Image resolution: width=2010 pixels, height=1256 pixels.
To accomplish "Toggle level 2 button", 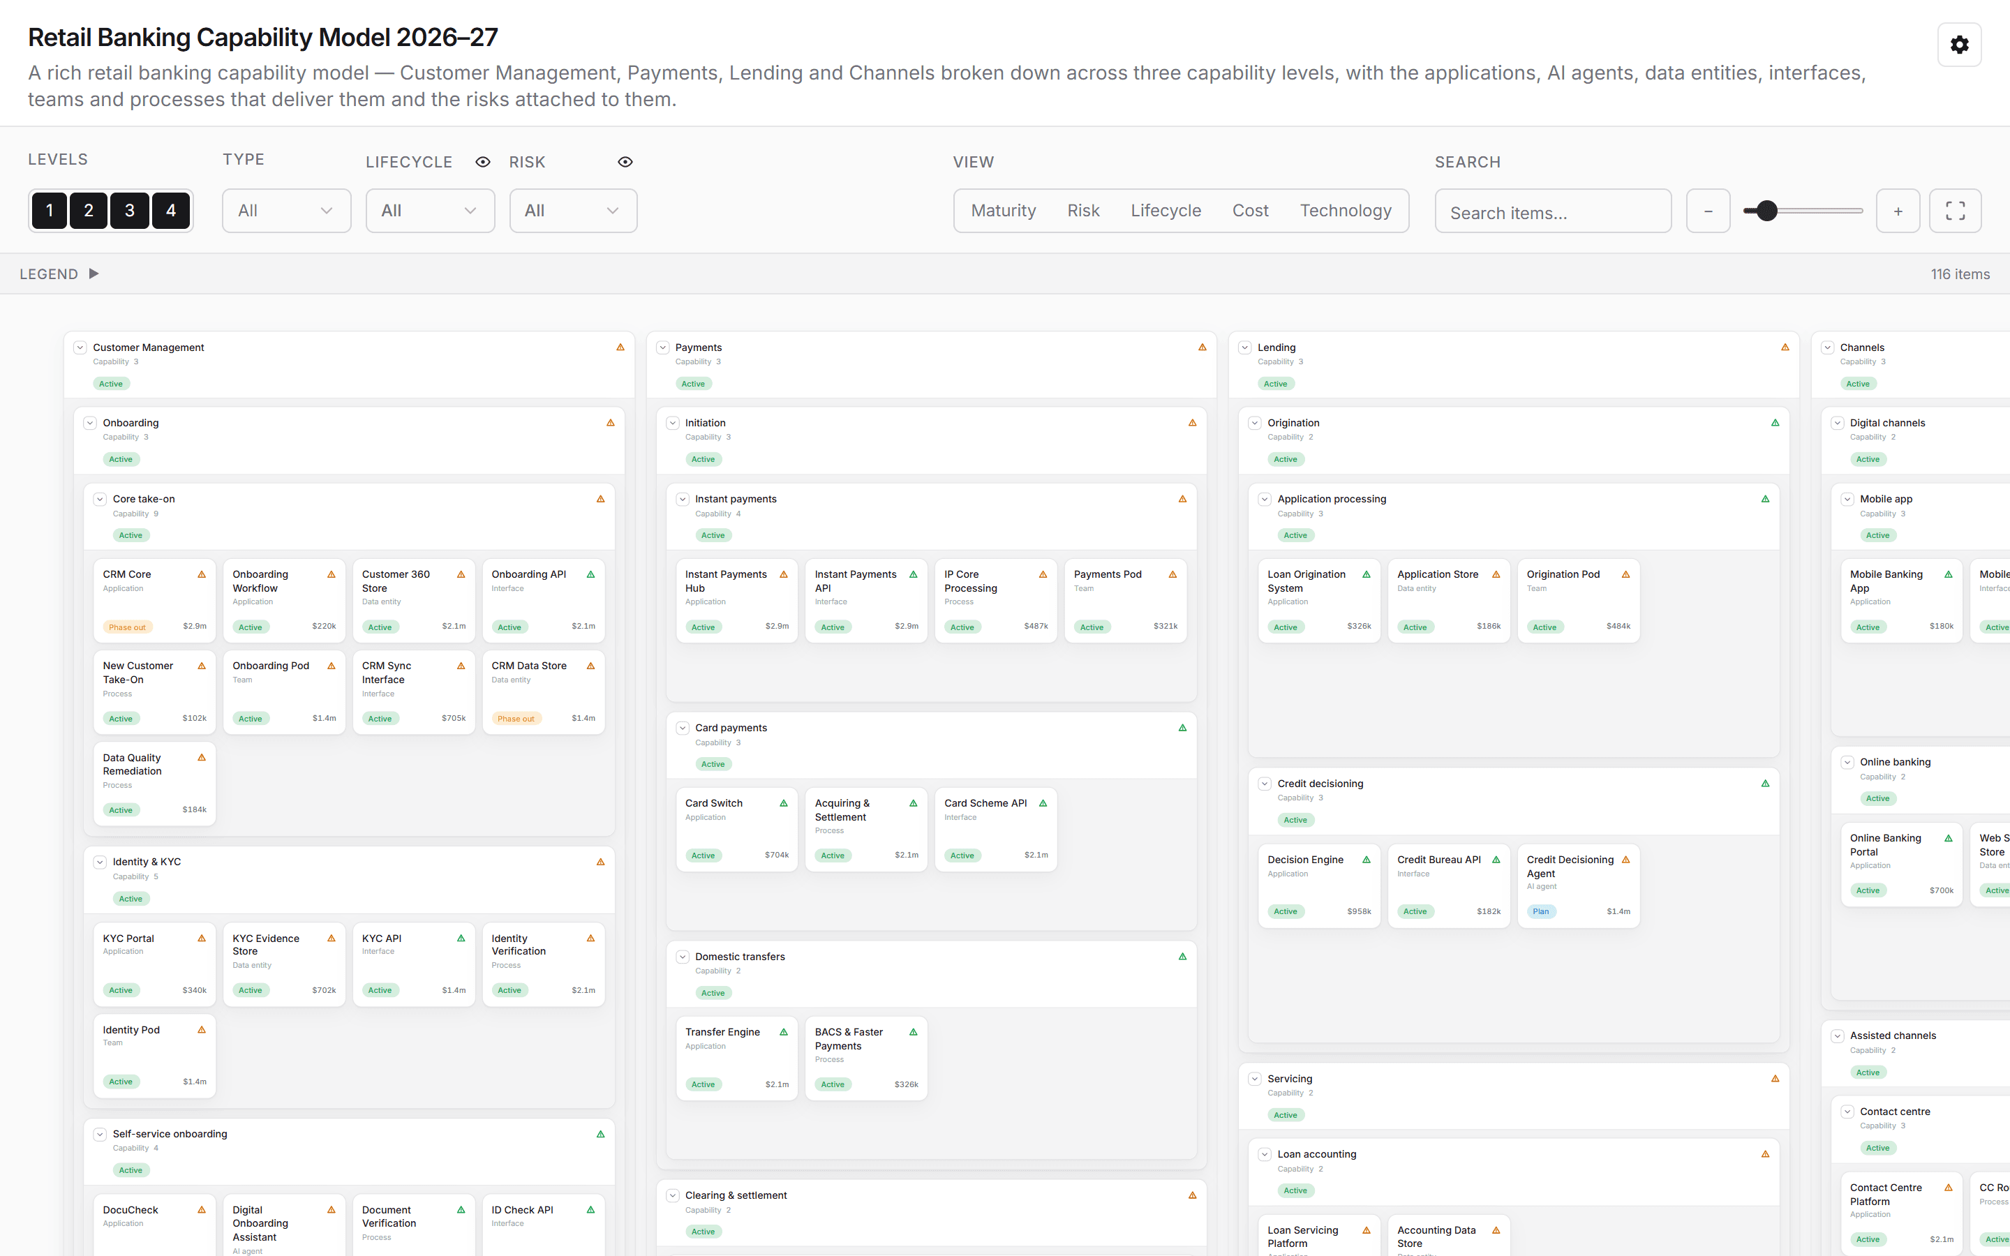I will 89,211.
